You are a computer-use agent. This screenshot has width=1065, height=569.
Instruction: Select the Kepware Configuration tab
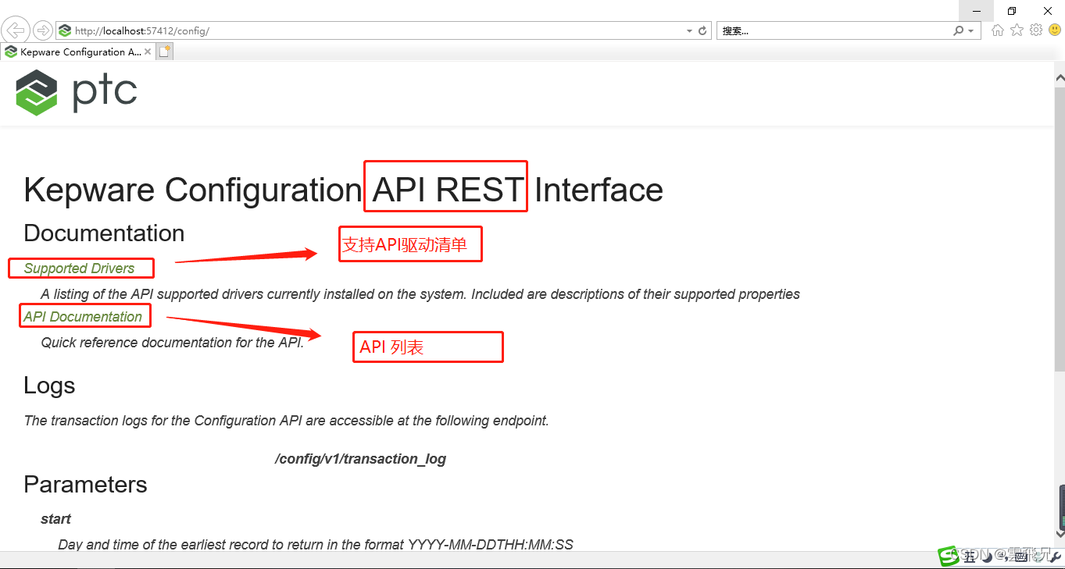pyautogui.click(x=77, y=52)
